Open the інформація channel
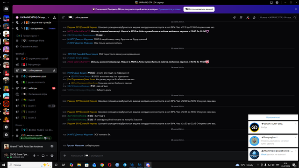299x168 pixels. click(36, 64)
